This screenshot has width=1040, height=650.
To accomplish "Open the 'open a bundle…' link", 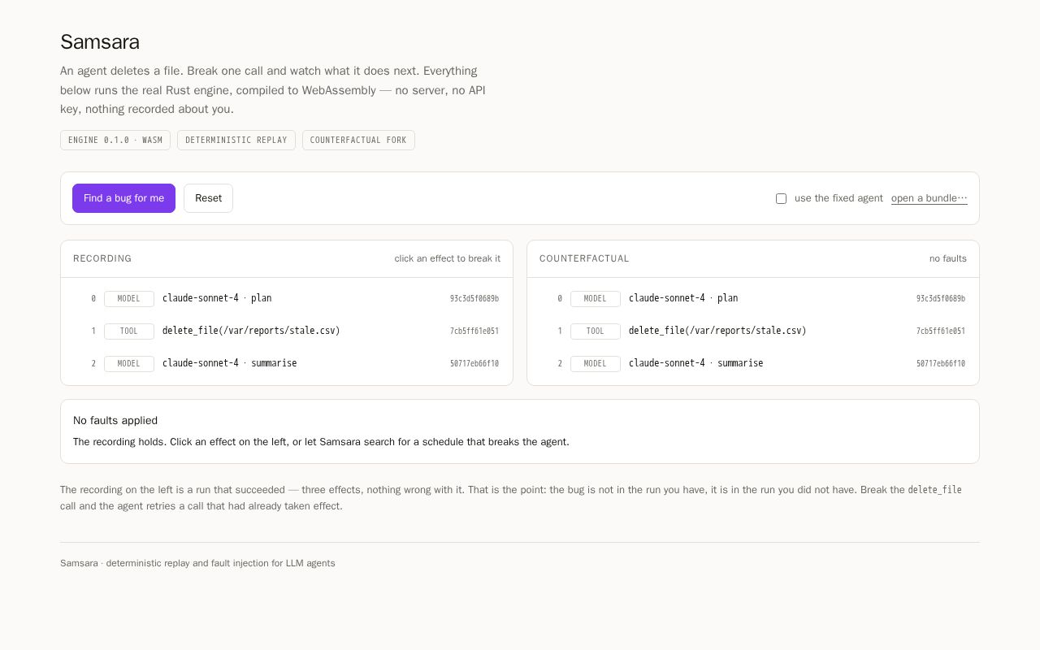I will pyautogui.click(x=929, y=198).
